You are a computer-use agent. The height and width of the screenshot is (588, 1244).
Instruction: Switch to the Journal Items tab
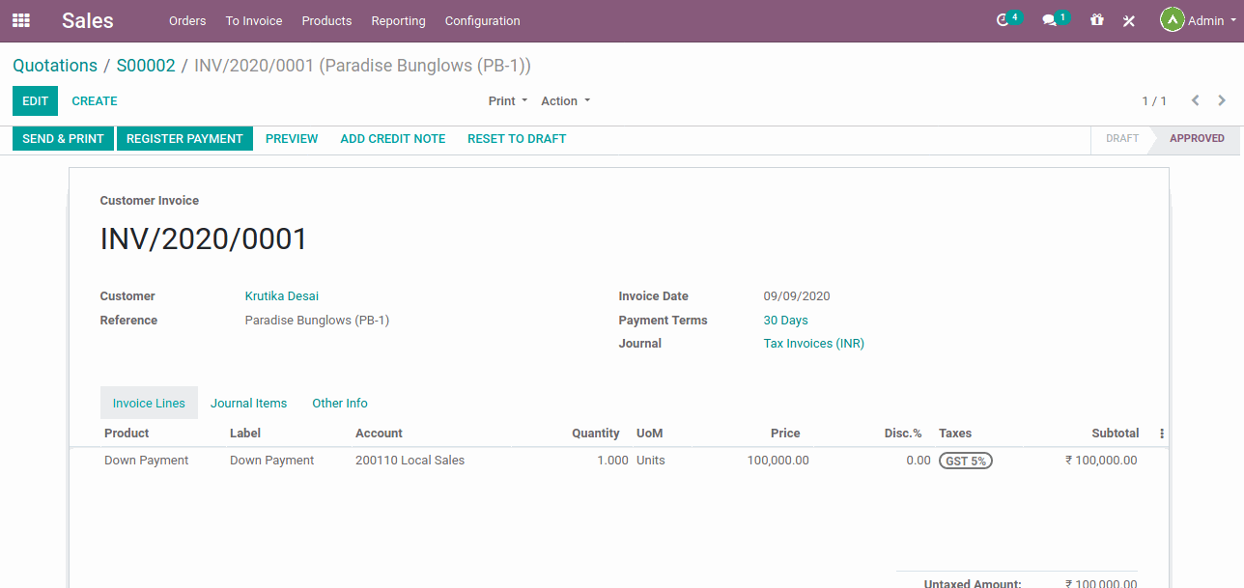pyautogui.click(x=248, y=403)
